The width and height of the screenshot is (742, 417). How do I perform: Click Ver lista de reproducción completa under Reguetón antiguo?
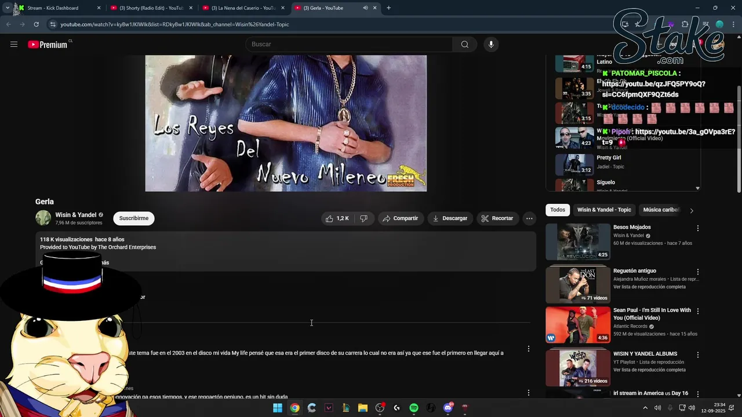tap(649, 287)
